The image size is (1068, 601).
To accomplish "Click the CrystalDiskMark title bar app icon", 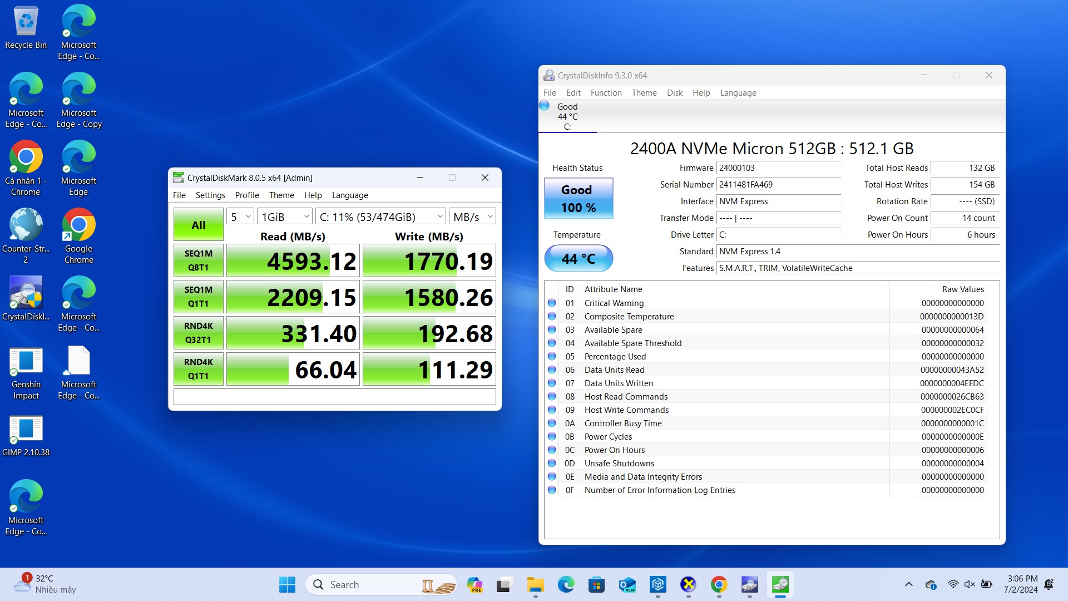I will (x=179, y=178).
